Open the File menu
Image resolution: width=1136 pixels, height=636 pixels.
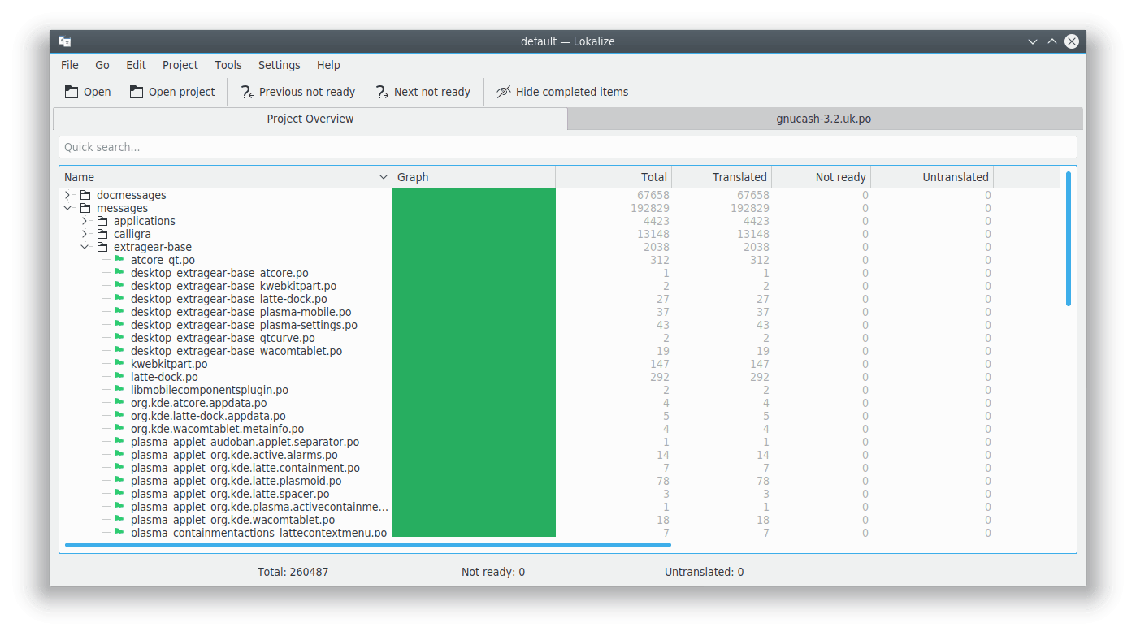pos(70,65)
